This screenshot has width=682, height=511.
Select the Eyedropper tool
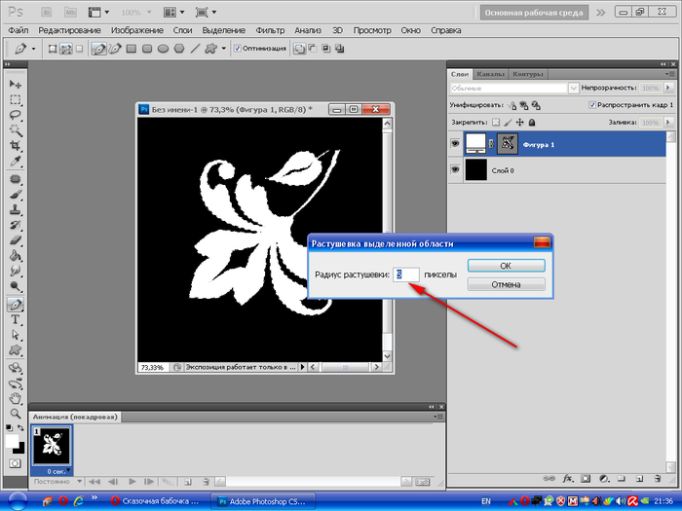(16, 162)
